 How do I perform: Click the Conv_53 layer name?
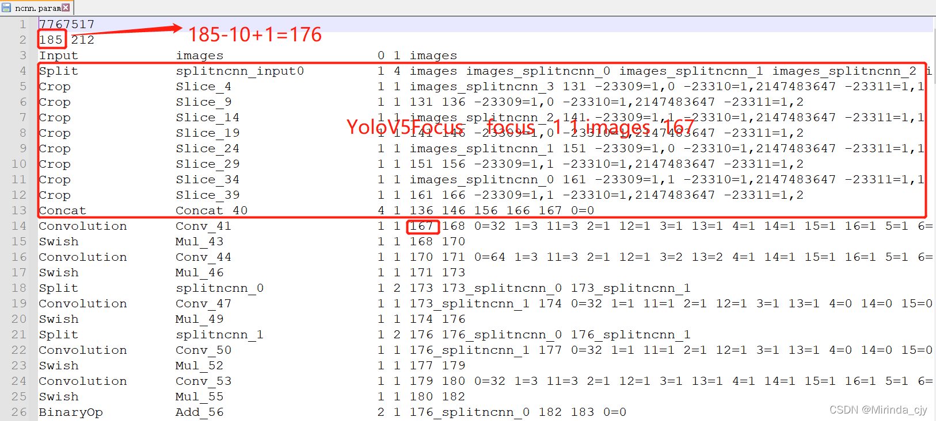coord(204,381)
